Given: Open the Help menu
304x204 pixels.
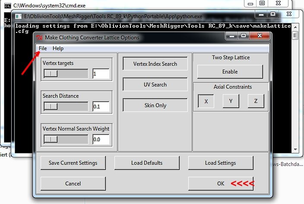Looking at the screenshot, I should (x=58, y=48).
